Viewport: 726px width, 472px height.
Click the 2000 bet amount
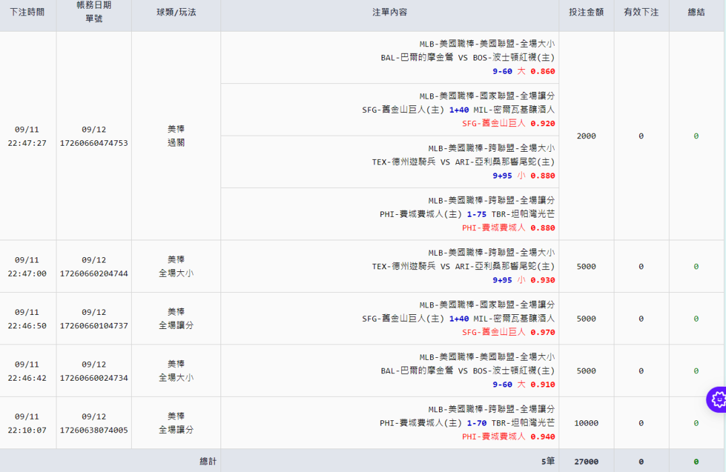point(586,136)
